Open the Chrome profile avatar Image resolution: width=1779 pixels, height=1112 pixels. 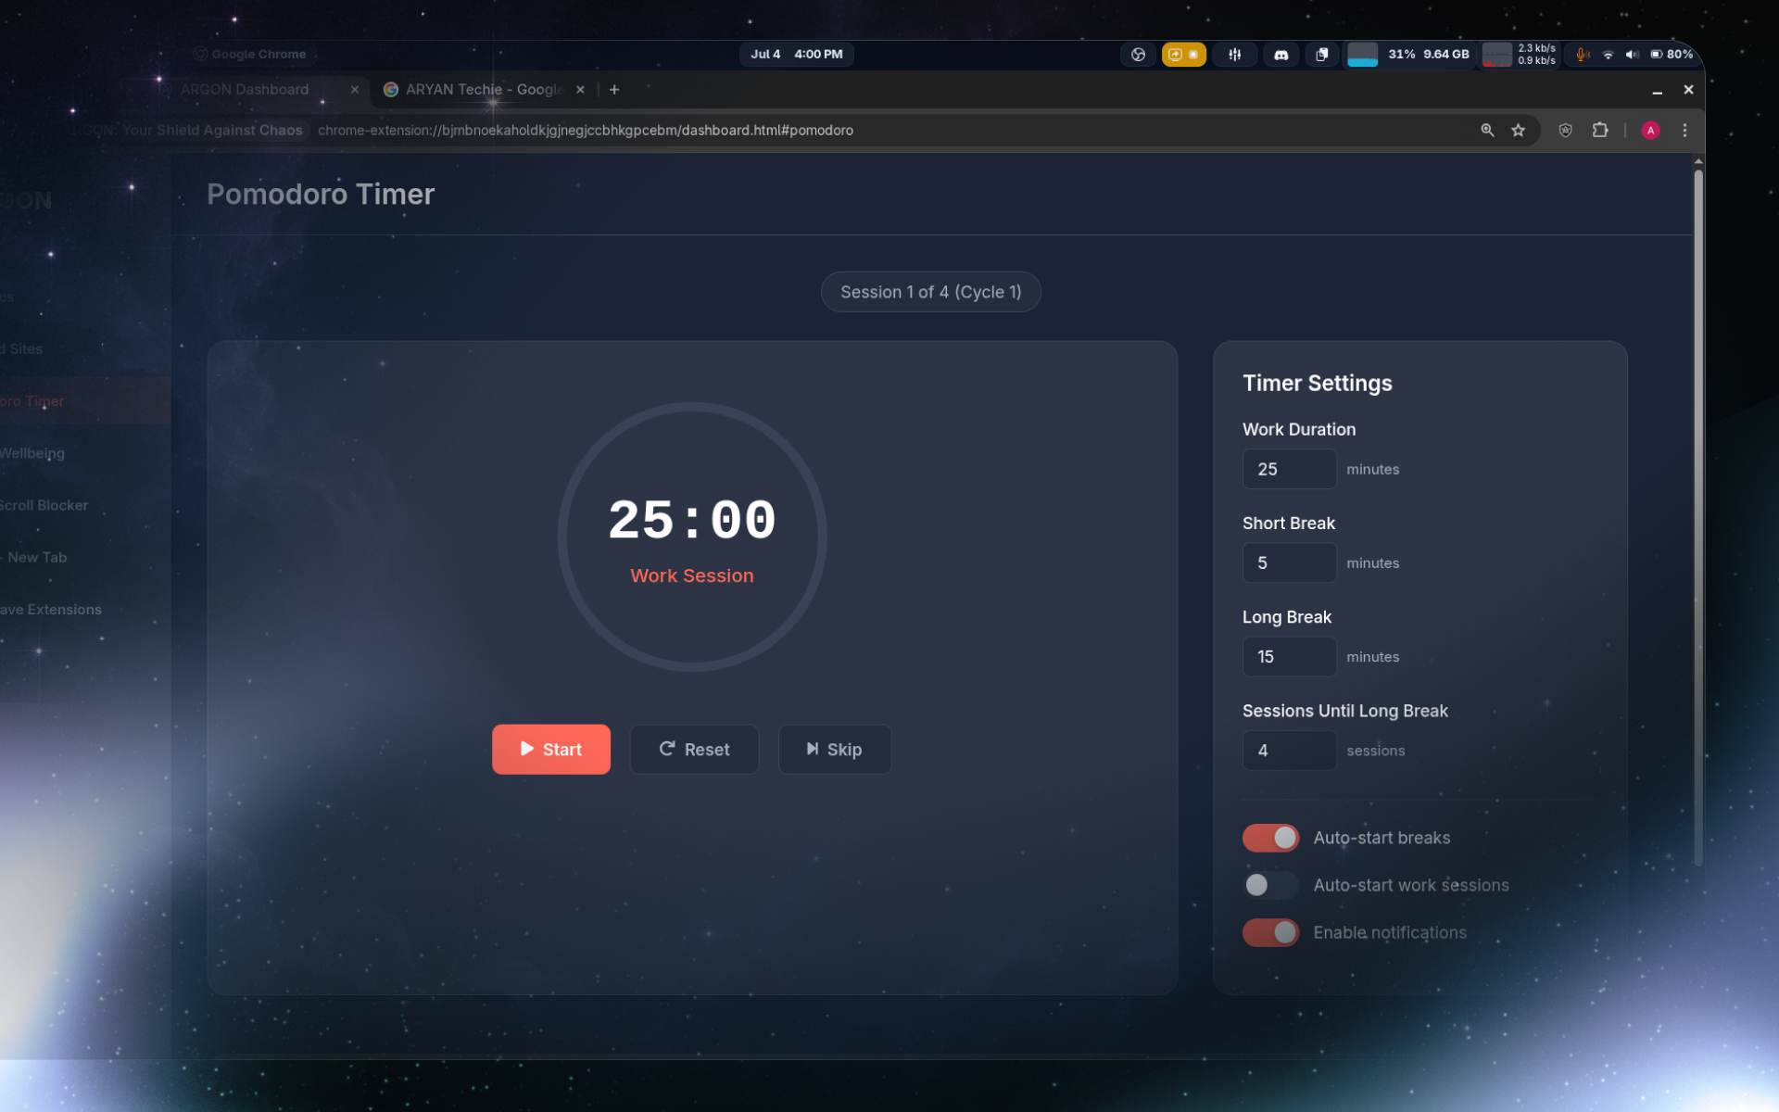pos(1650,131)
